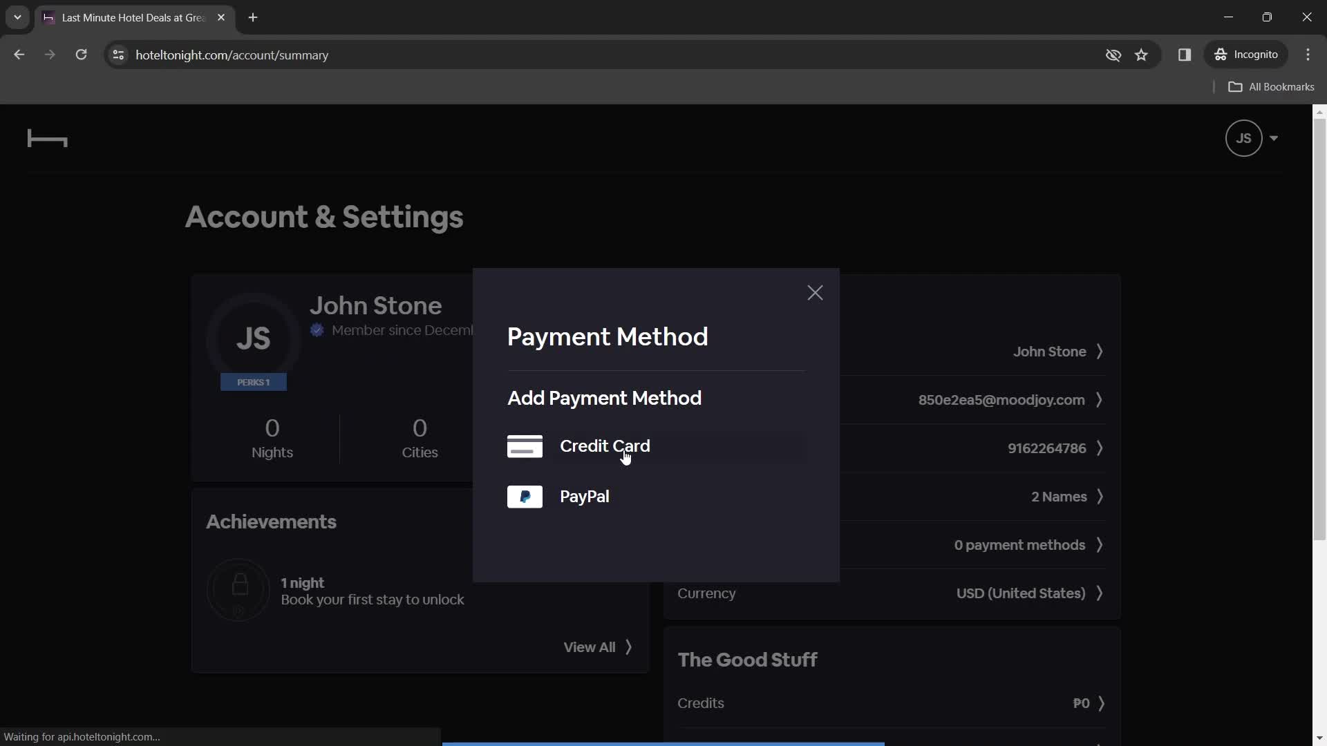Viewport: 1327px width, 746px height.
Task: Open the John Stone name setting chevron
Action: point(1100,352)
